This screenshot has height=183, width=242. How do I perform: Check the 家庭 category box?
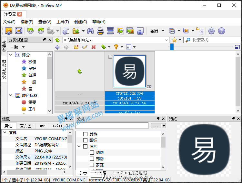[x=92, y=165]
